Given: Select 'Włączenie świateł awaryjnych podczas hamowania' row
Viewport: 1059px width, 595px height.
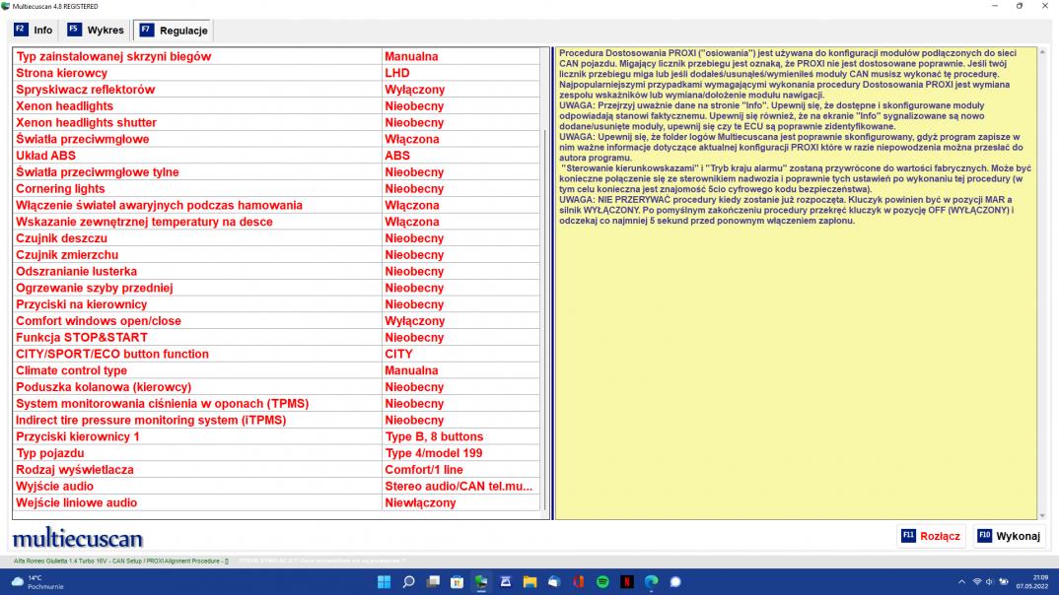Looking at the screenshot, I should [276, 205].
